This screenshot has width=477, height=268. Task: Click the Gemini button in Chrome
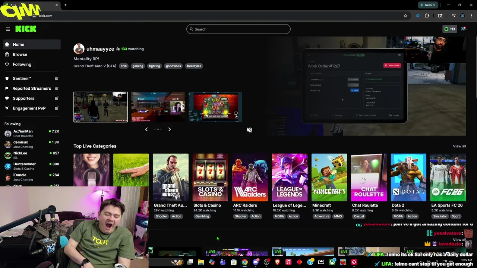[x=427, y=5]
